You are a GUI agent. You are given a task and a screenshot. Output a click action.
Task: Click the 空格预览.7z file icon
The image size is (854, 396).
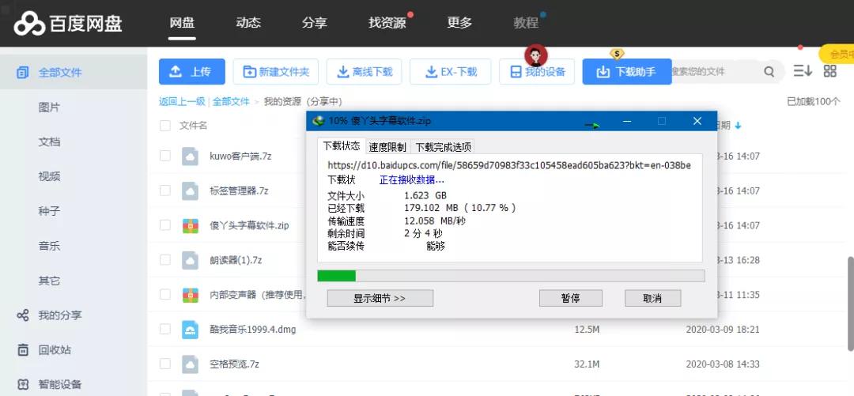(x=190, y=364)
